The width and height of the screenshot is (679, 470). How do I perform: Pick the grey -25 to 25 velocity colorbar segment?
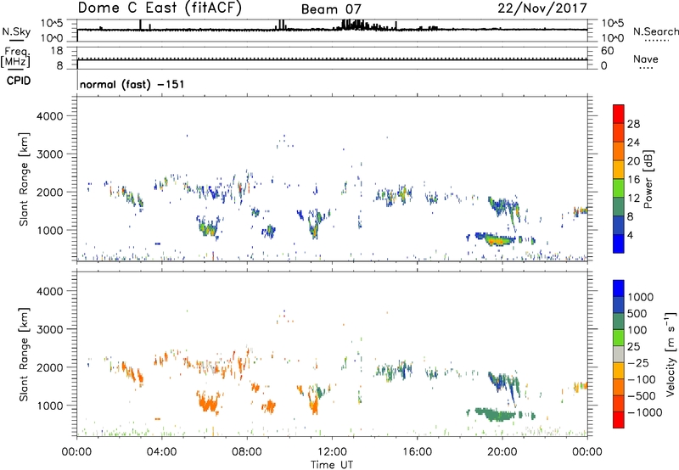pyautogui.click(x=619, y=354)
